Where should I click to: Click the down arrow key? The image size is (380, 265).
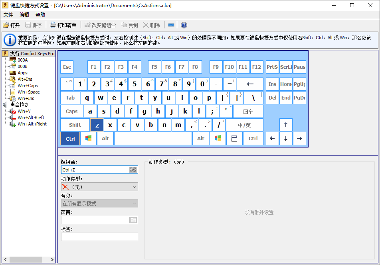(286, 139)
